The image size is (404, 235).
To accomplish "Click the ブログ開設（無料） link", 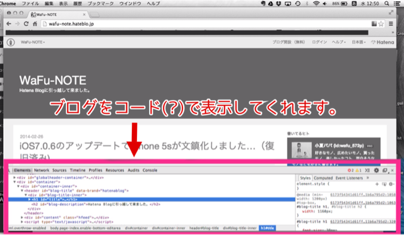I will pyautogui.click(x=288, y=42).
